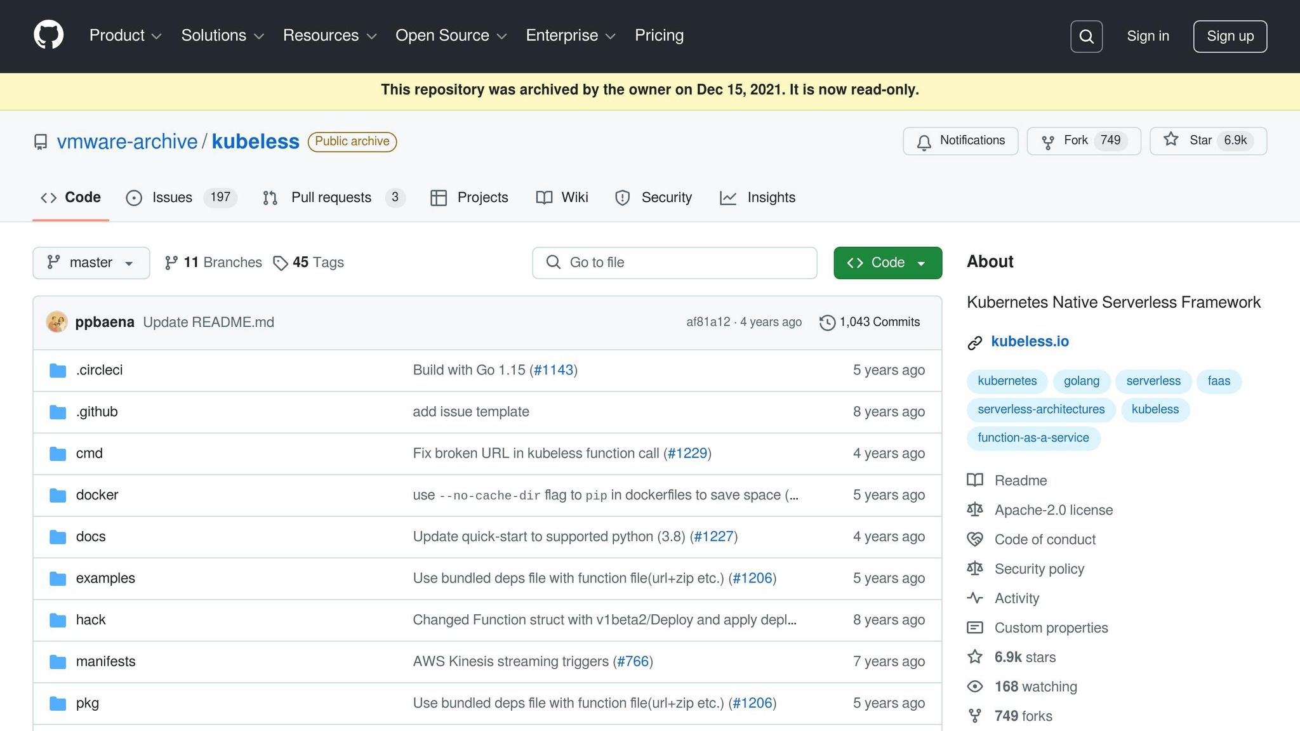Select the Code tab
Image resolution: width=1300 pixels, height=731 pixels.
70,197
